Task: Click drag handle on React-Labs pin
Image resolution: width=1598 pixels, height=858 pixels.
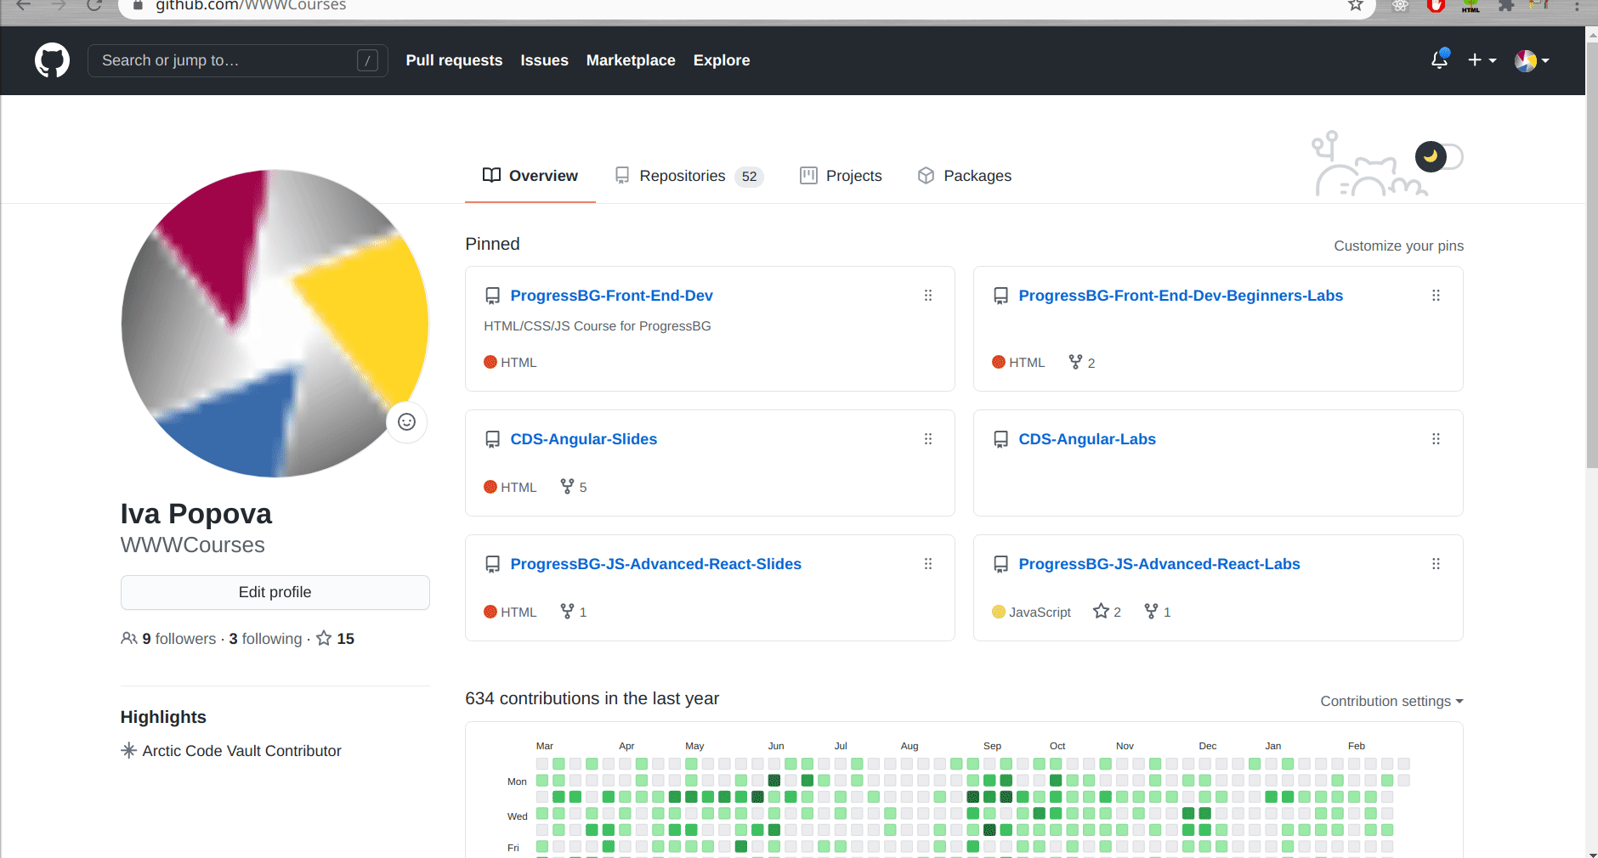Action: tap(1436, 564)
